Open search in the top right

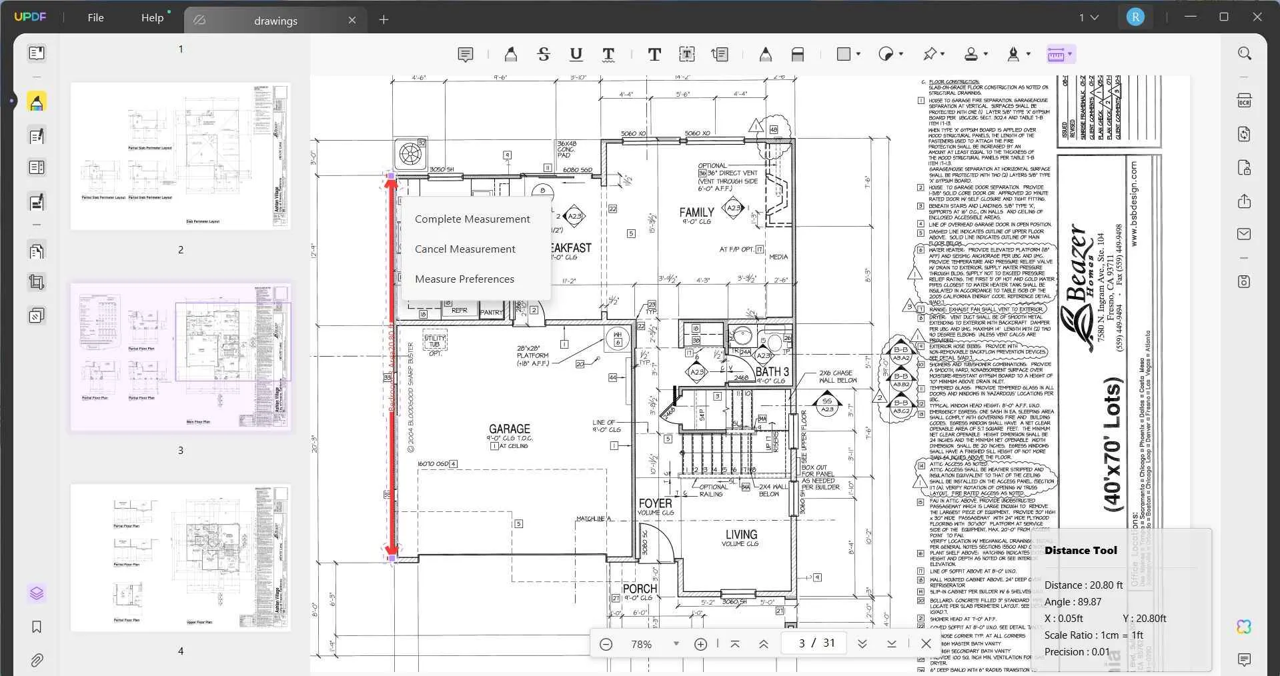(1244, 53)
